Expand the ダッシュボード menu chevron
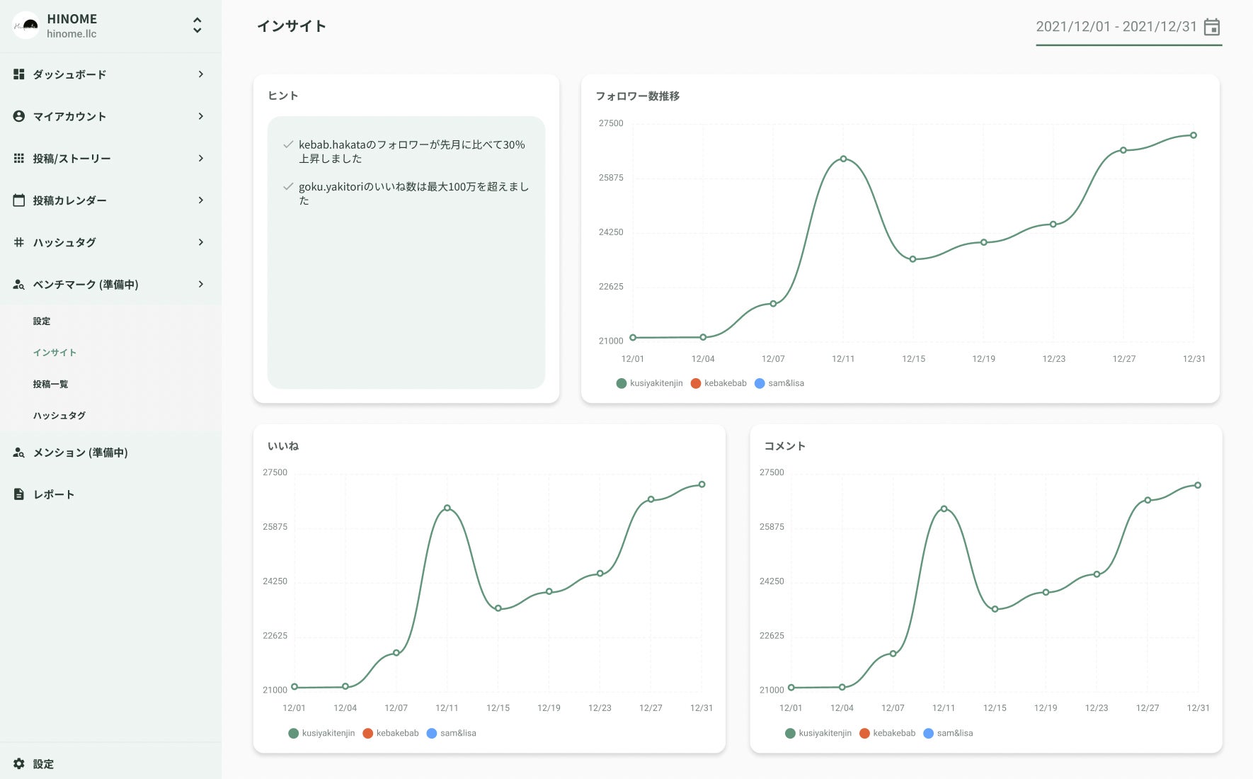1253x779 pixels. (201, 74)
